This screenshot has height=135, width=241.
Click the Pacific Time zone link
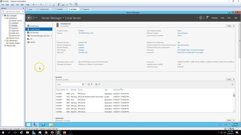[x=191, y=50]
